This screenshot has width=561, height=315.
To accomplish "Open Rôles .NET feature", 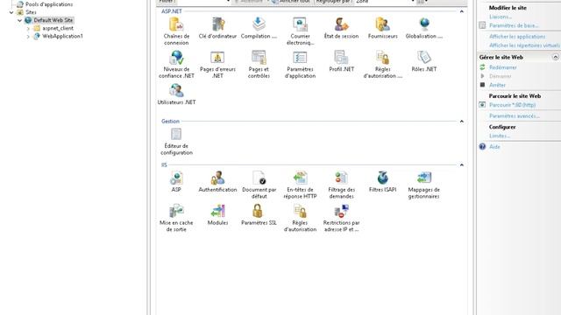I will [x=424, y=61].
